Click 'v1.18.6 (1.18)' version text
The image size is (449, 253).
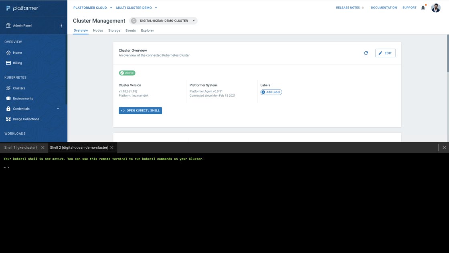point(128,91)
